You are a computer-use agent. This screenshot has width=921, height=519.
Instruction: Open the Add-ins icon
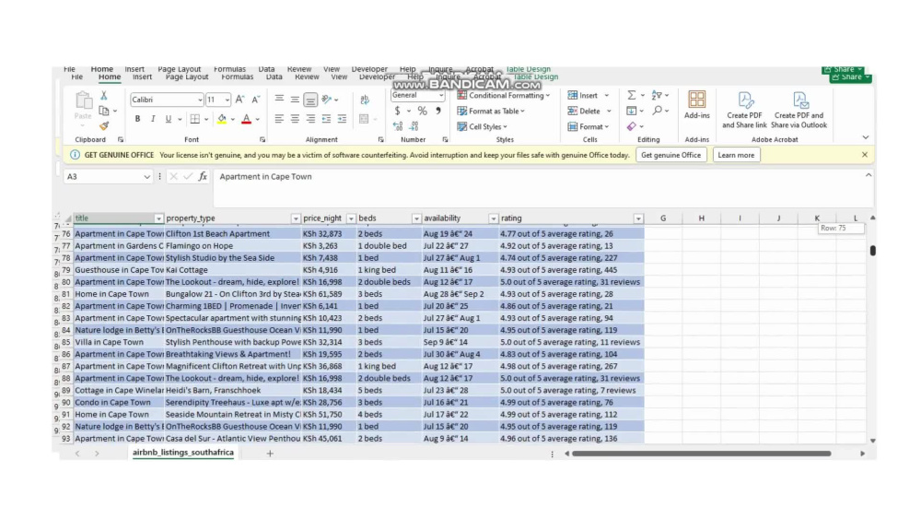[x=696, y=105]
